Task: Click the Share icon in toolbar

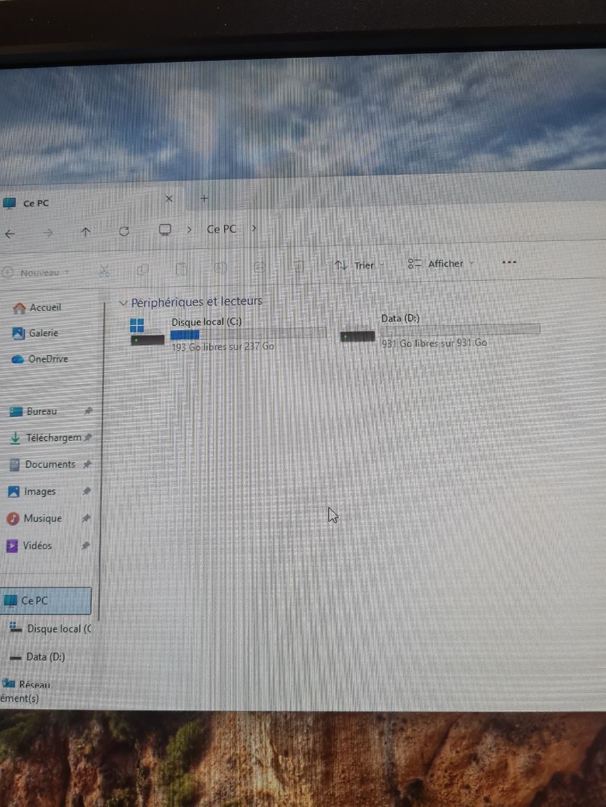Action: 259,267
